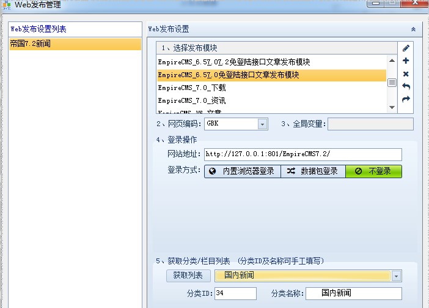This screenshot has width=429, height=308.
Task: Select EmpireCMS_7.0_下载 module
Action: [x=271, y=88]
